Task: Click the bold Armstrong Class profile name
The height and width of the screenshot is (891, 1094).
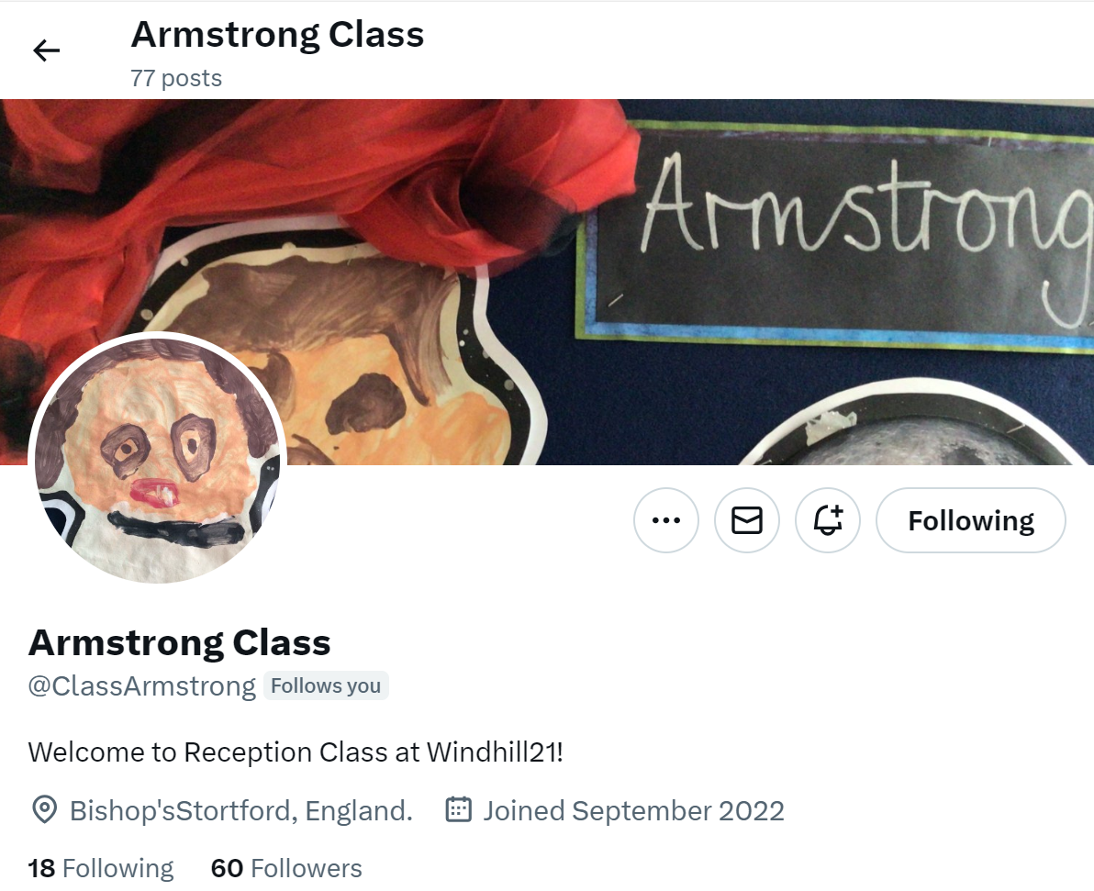Action: click(x=179, y=642)
